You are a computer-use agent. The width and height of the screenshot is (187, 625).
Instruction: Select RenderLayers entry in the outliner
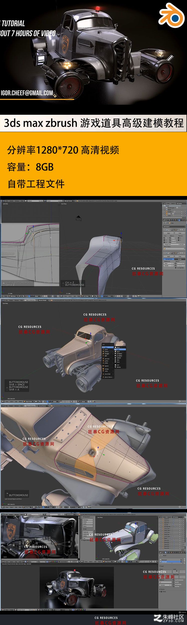click(x=171, y=208)
